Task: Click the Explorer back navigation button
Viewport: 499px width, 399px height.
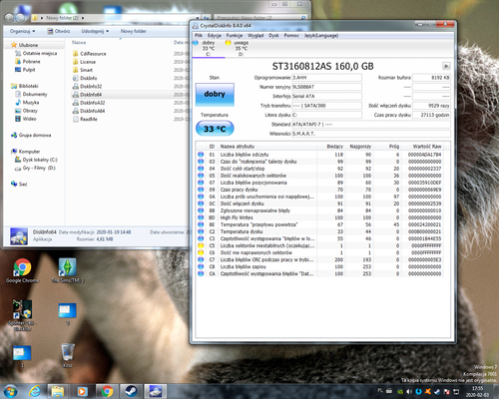Action: [x=9, y=18]
